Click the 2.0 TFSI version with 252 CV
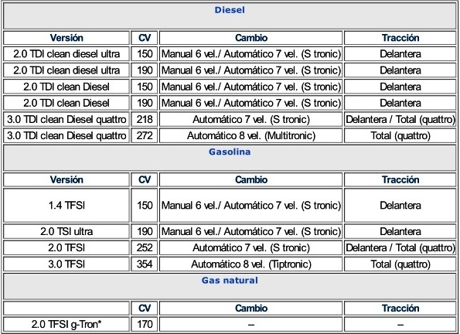460x334 pixels. 66,247
